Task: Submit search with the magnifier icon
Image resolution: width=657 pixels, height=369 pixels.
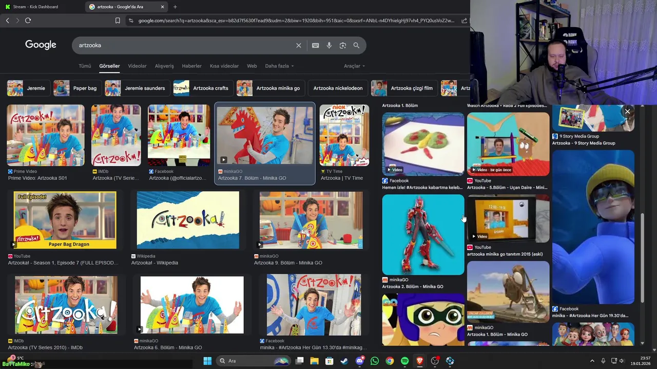Action: [x=356, y=45]
